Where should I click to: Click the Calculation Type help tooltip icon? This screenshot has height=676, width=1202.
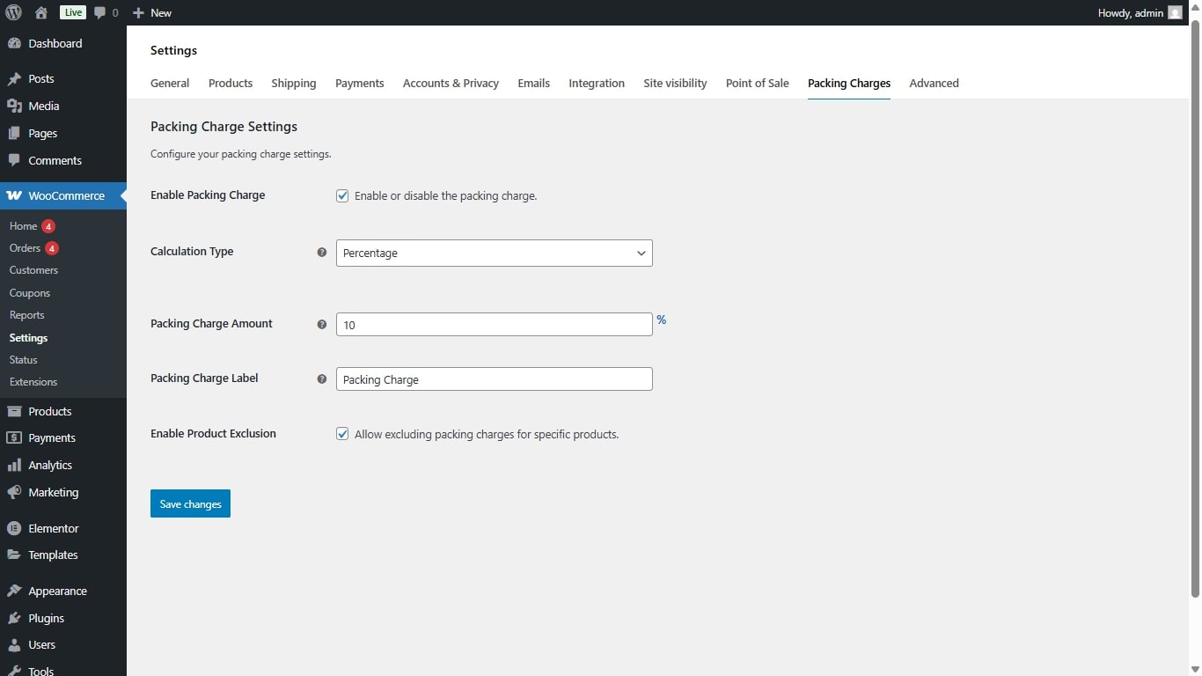322,253
